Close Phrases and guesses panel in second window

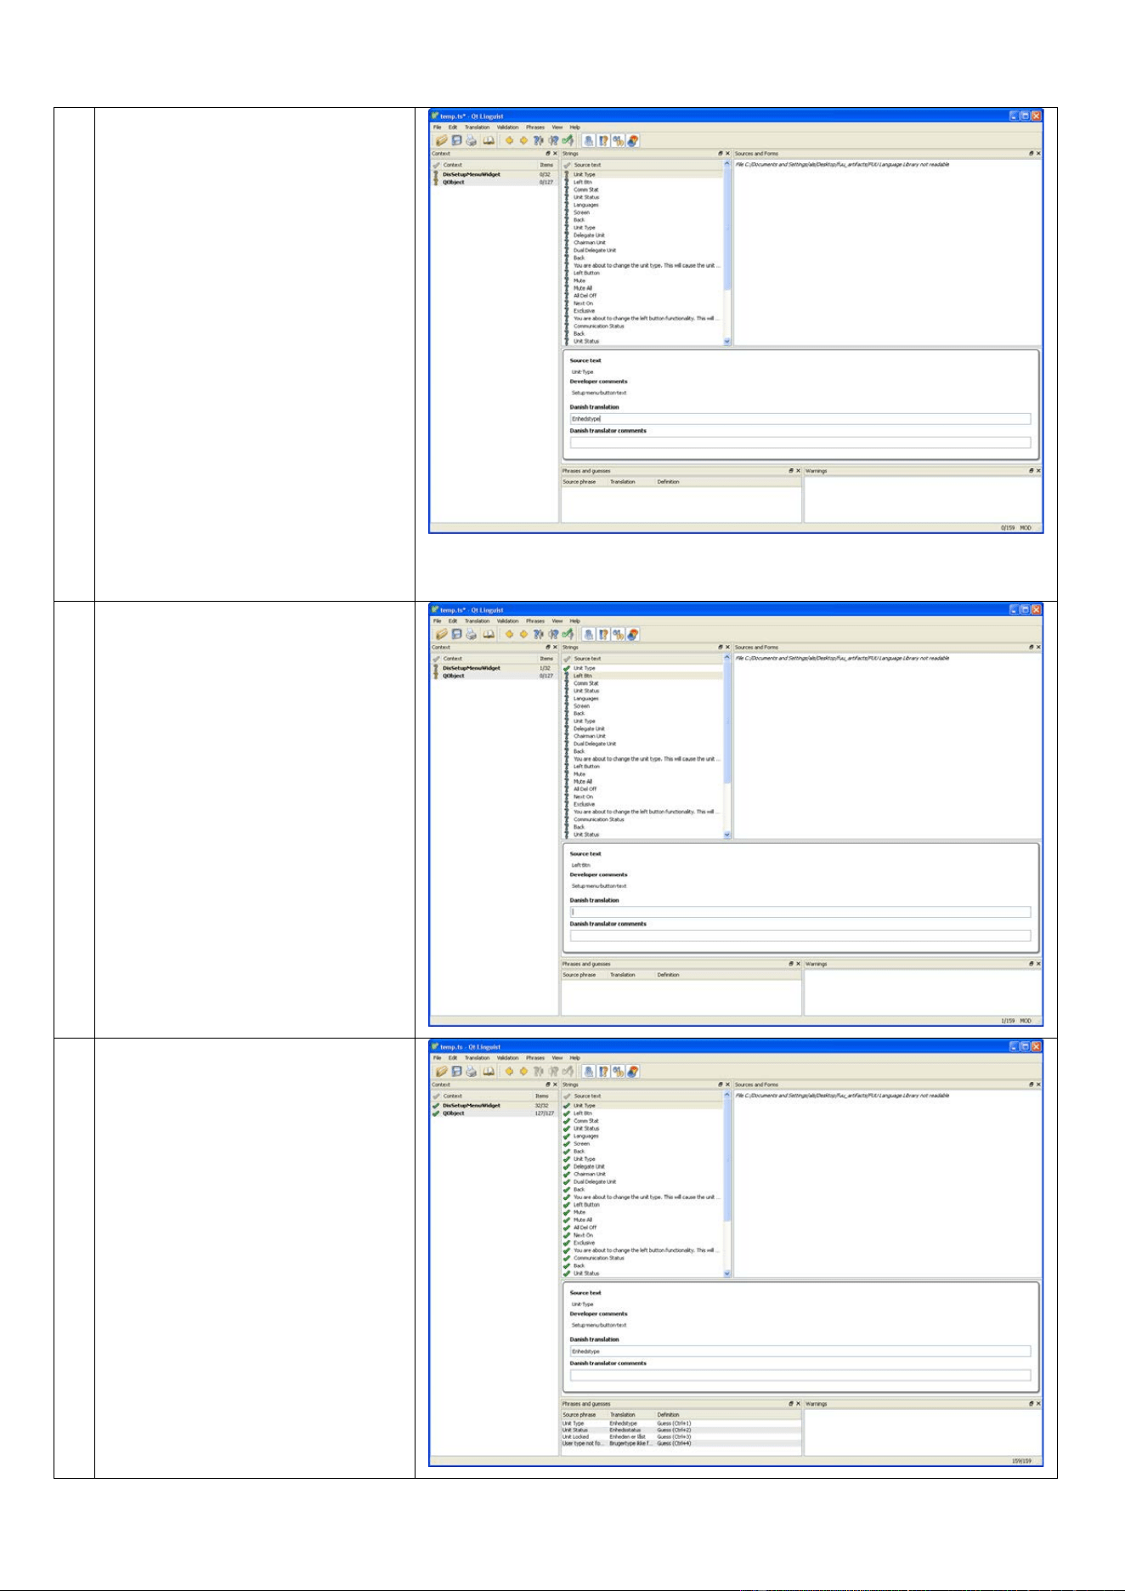pos(798,965)
